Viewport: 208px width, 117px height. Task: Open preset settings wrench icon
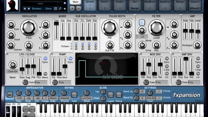60,9
